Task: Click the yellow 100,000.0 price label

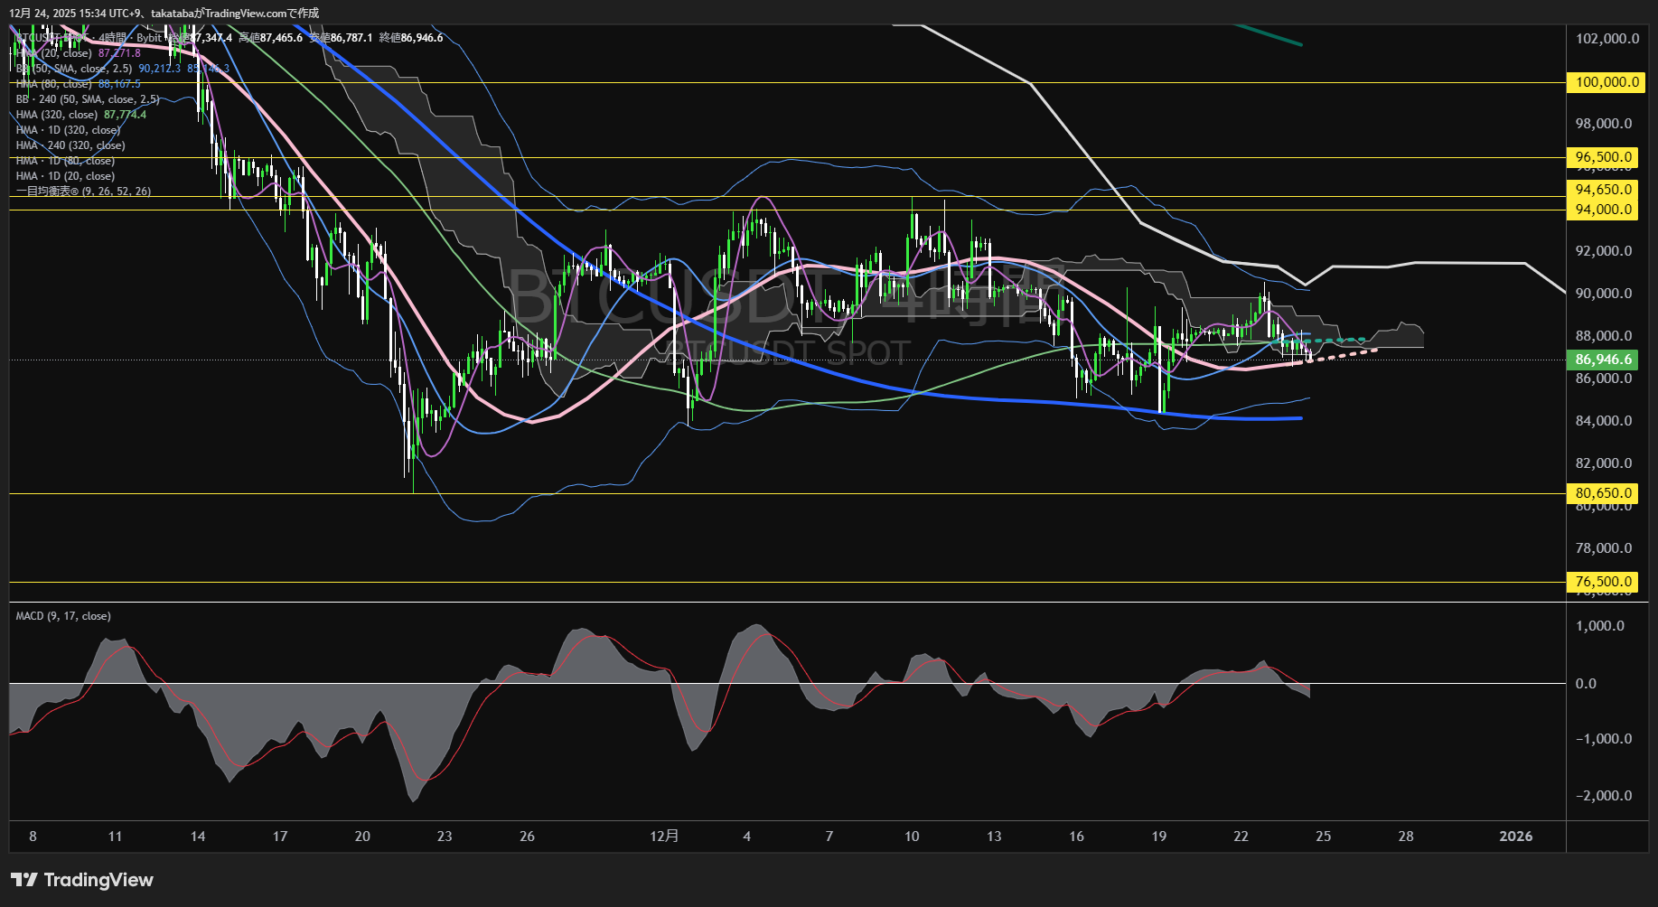Action: pos(1606,82)
